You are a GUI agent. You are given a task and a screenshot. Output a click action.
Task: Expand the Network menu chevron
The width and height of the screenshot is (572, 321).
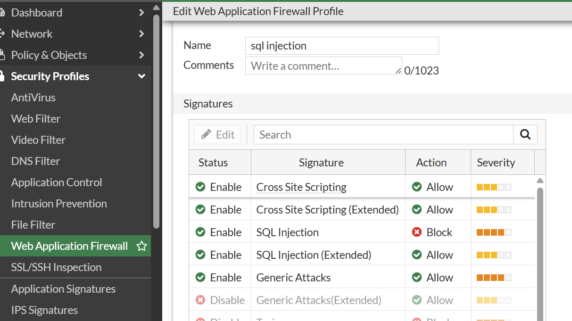(141, 34)
